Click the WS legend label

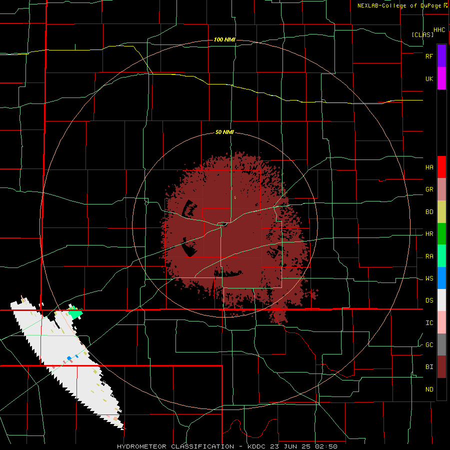point(429,278)
